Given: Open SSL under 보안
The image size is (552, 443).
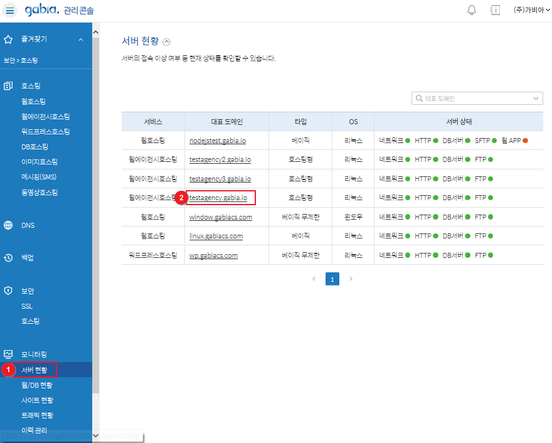Looking at the screenshot, I should tap(27, 306).
